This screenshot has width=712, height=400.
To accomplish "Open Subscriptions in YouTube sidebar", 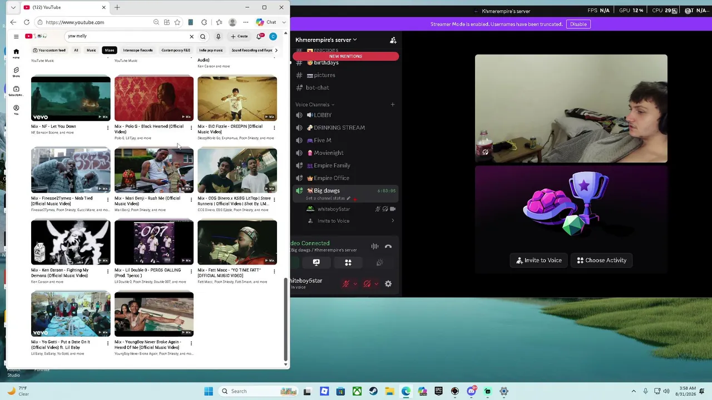I will pos(16,91).
